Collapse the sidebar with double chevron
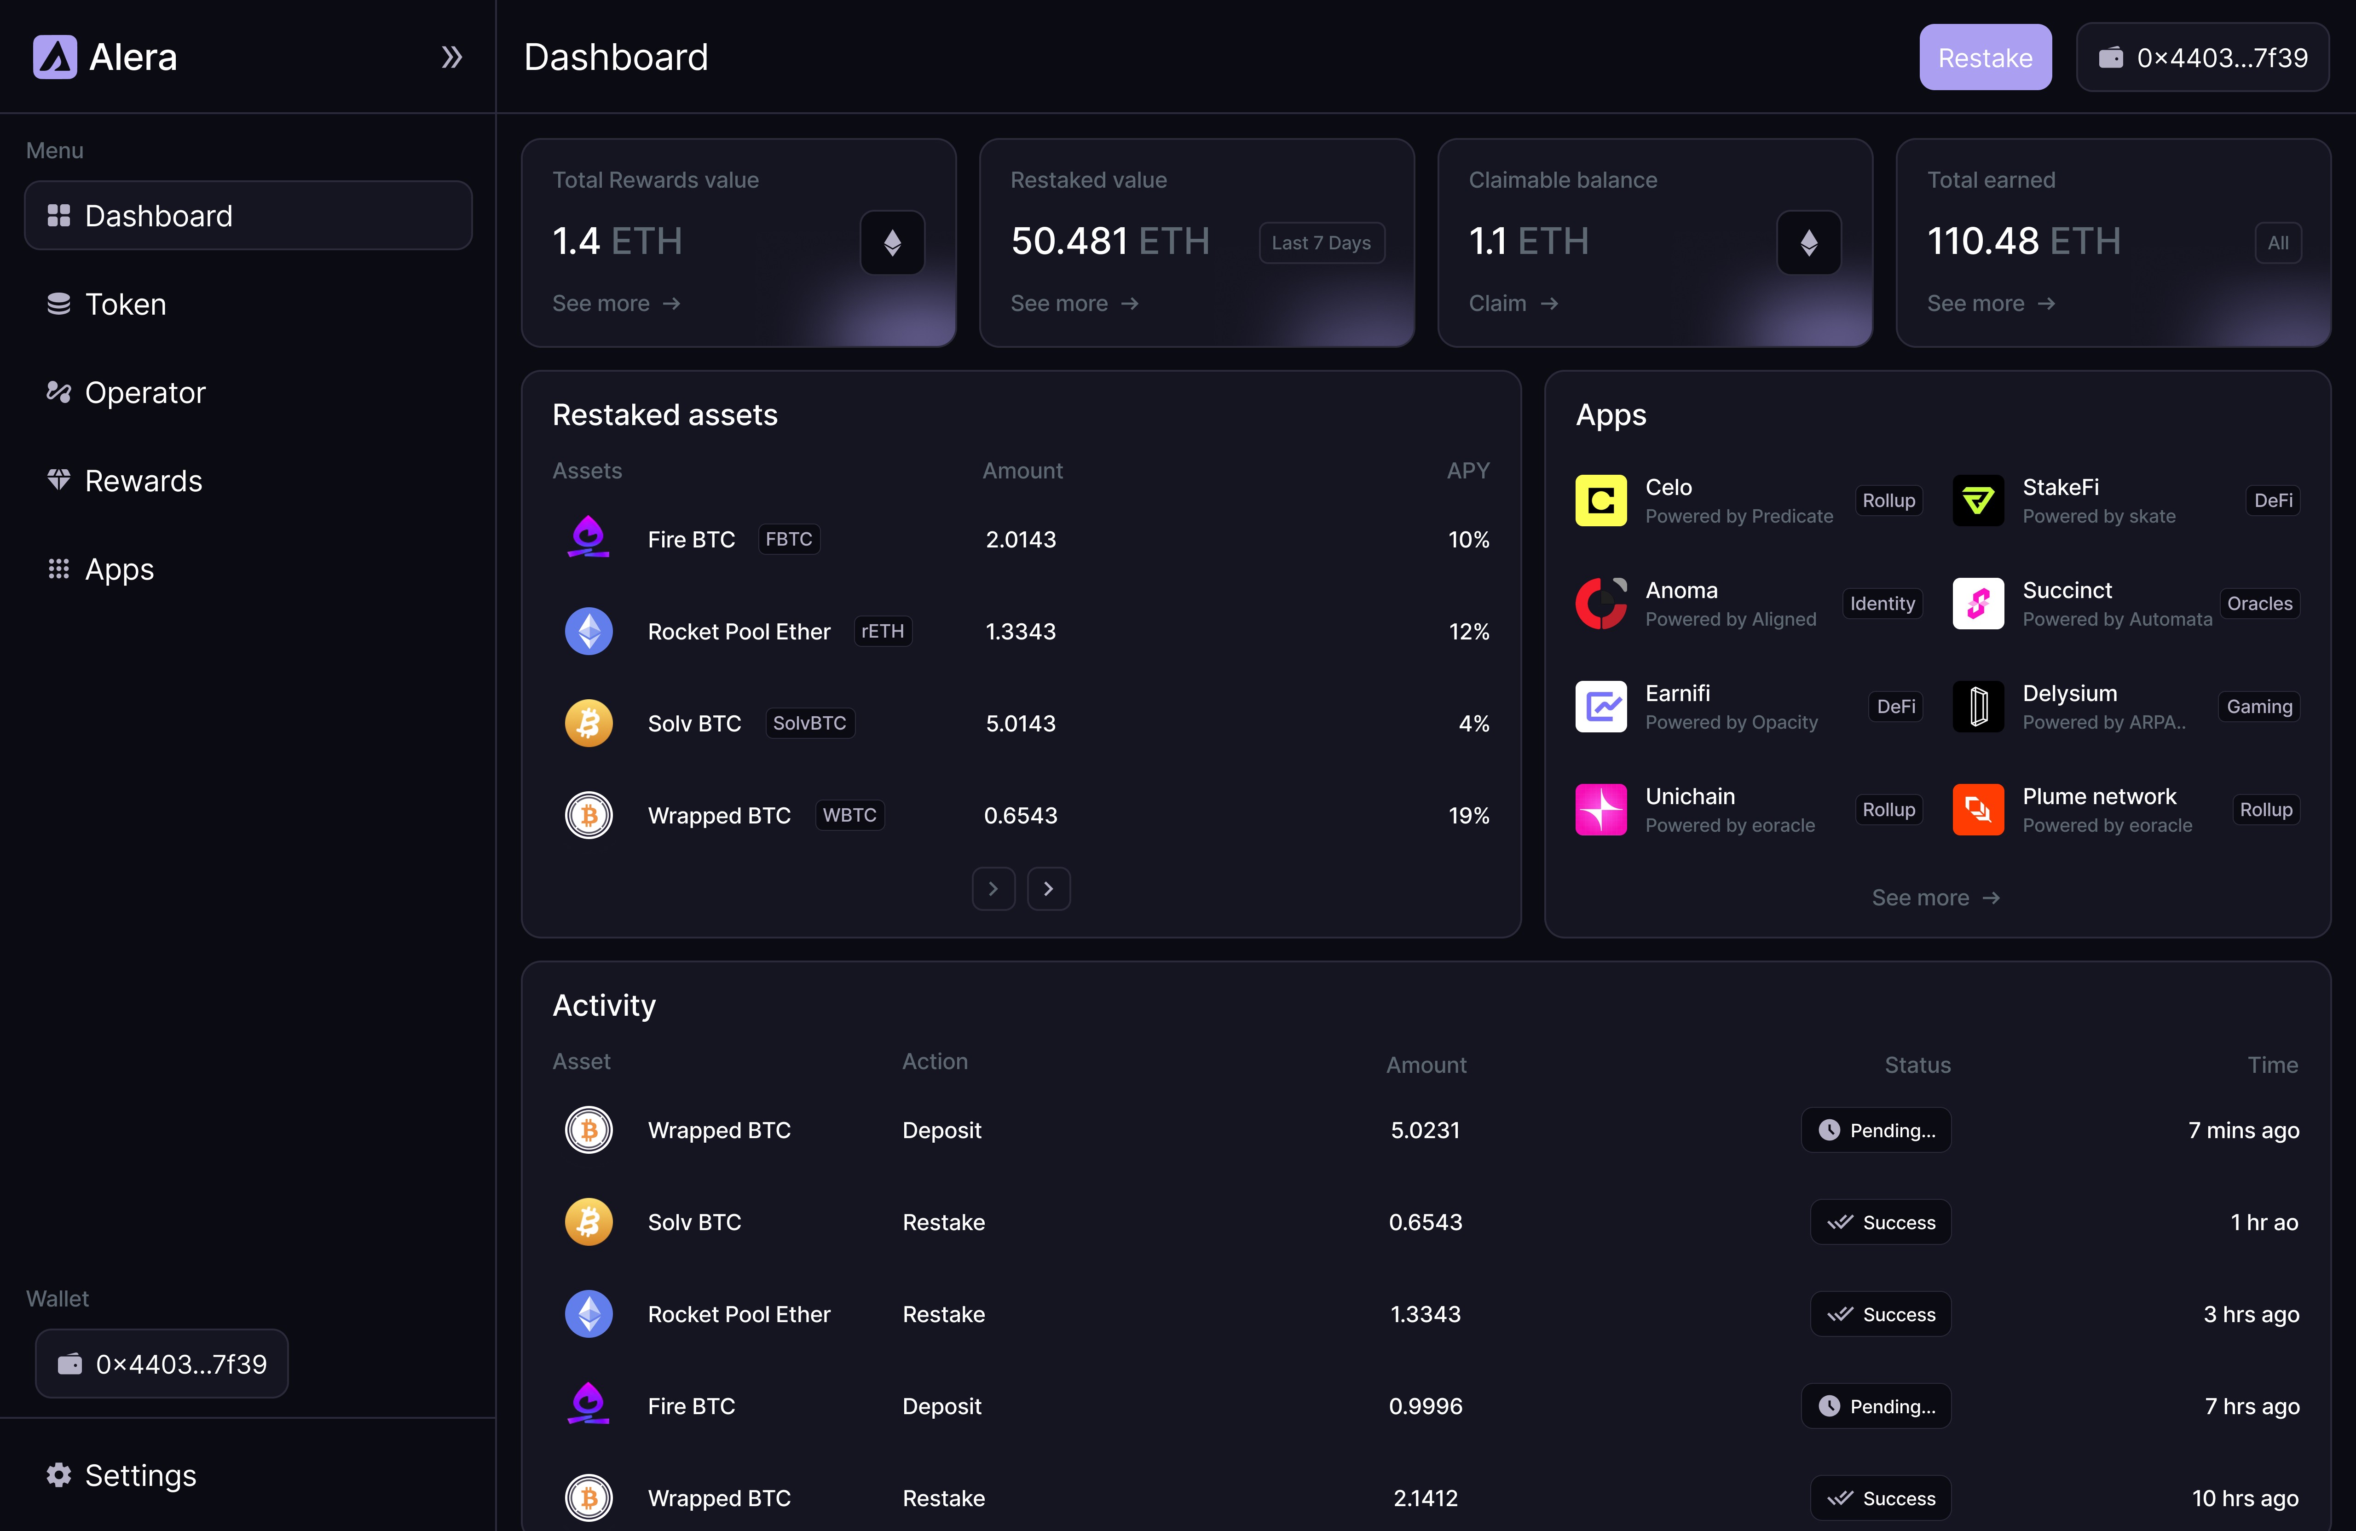Screen dimensions: 2356x1531 [451, 58]
